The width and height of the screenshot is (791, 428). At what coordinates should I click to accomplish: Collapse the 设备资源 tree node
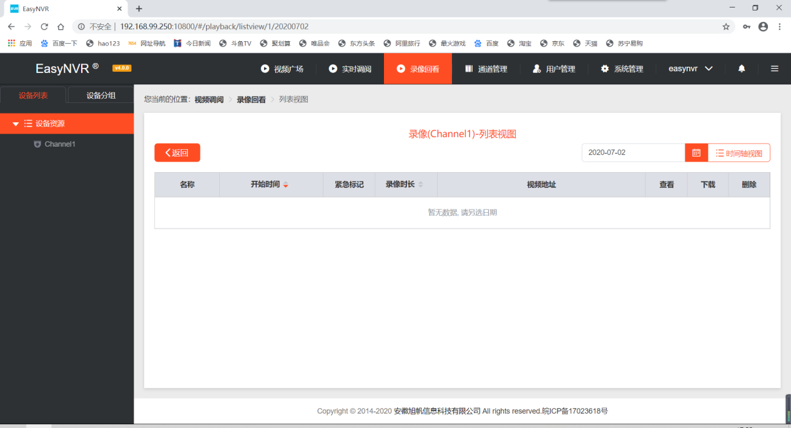(x=16, y=124)
